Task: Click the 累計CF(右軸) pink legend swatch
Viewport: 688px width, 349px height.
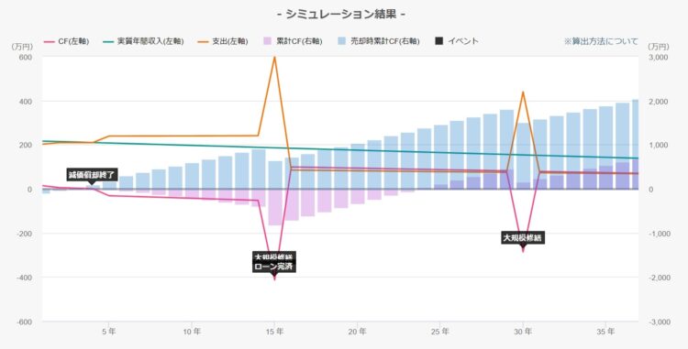Action: pyautogui.click(x=268, y=41)
